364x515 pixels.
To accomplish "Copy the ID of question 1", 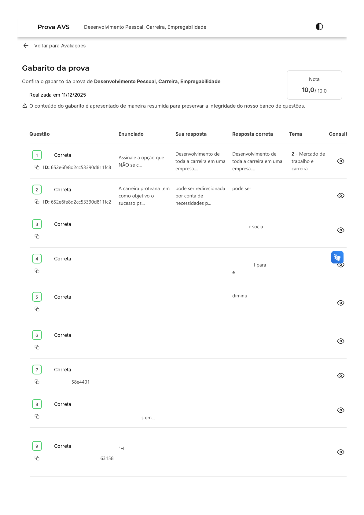I will 37,167.
